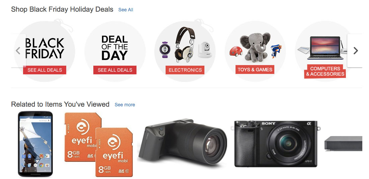The image size is (369, 179).
Task: View the partially visible gray box product
Action: [x=343, y=143]
